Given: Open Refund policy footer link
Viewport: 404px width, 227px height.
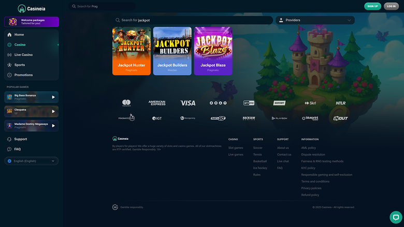Looking at the screenshot, I should click(310, 195).
